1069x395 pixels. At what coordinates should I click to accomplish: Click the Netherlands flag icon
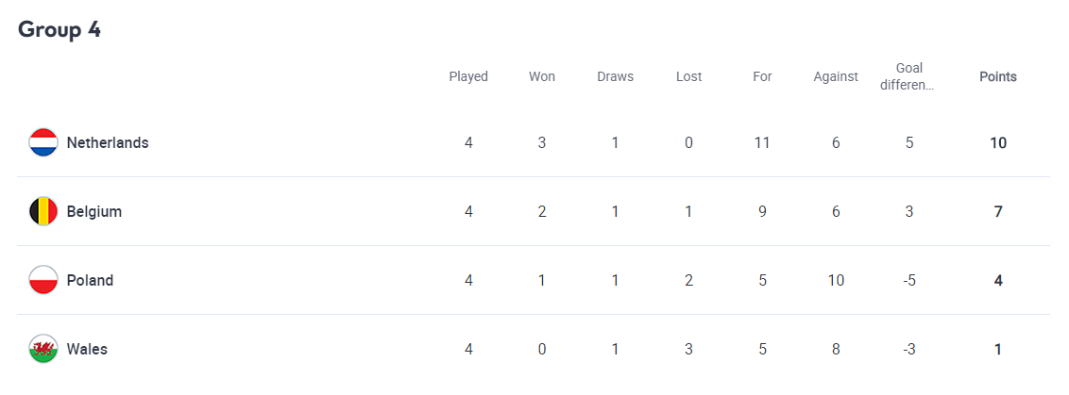tap(43, 143)
